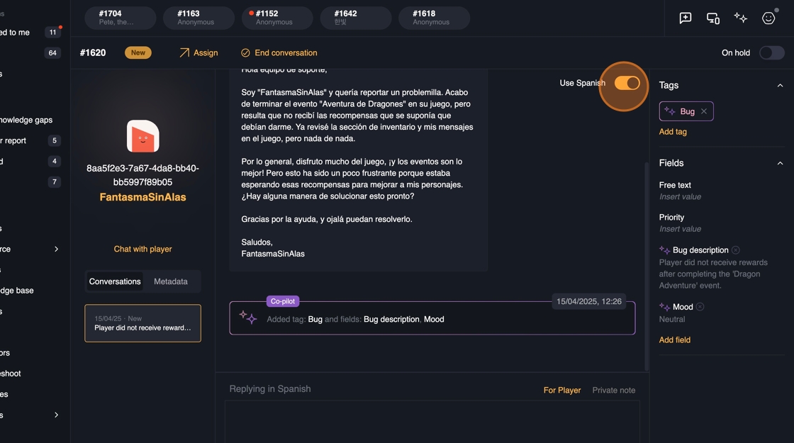Switch to the Private note tab
Image resolution: width=794 pixels, height=443 pixels.
pos(613,390)
